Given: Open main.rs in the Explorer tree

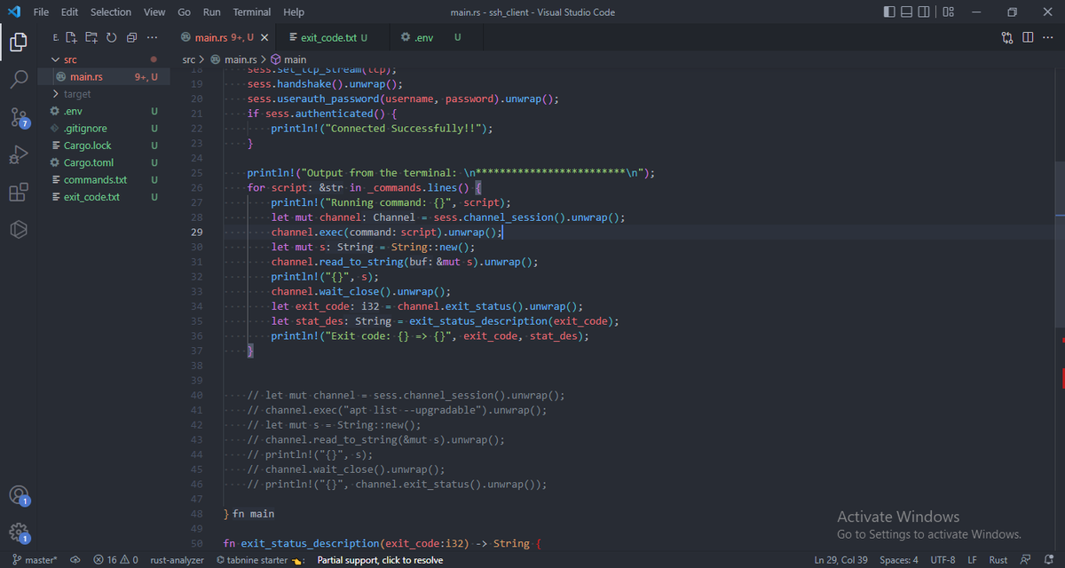Looking at the screenshot, I should (105, 77).
